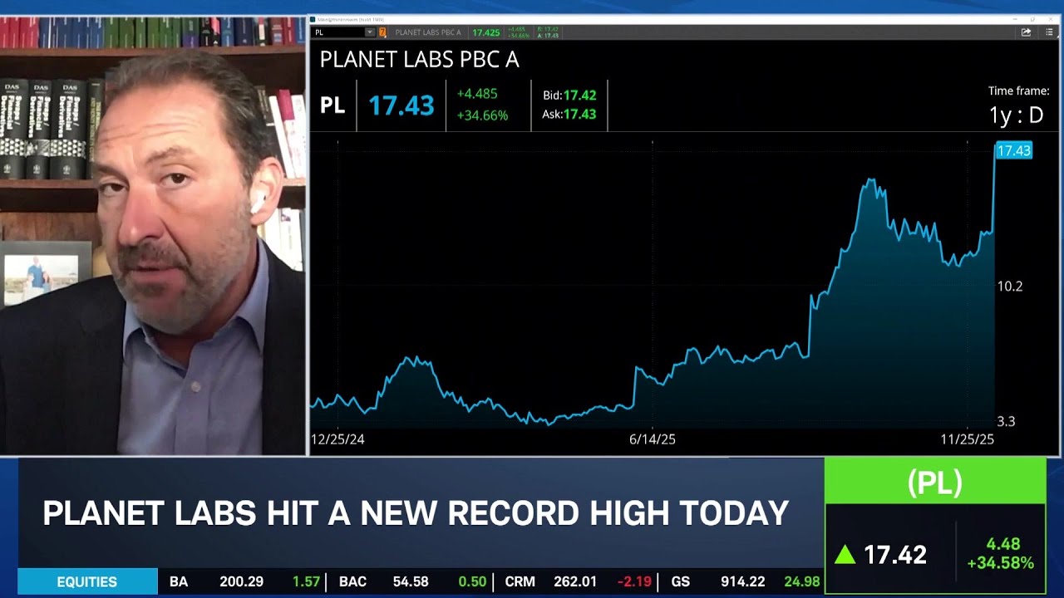Screen dimensions: 1064x598
Task: Click the large blue 17.43 quote price
Action: pyautogui.click(x=401, y=105)
